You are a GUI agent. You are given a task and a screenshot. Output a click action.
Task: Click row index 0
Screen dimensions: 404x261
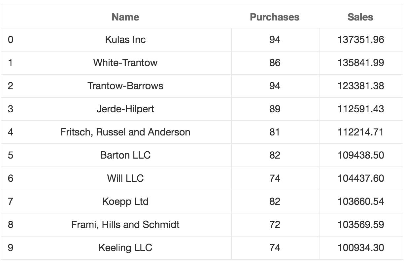pyautogui.click(x=11, y=40)
